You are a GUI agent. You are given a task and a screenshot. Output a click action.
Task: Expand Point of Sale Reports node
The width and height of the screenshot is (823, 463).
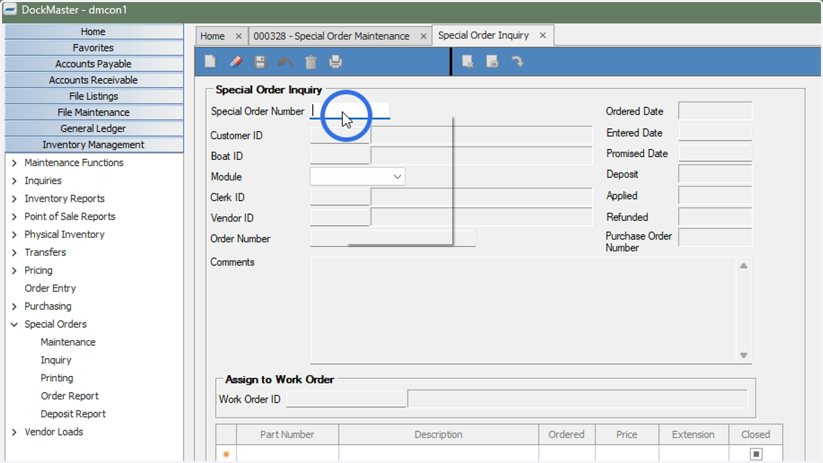click(14, 216)
